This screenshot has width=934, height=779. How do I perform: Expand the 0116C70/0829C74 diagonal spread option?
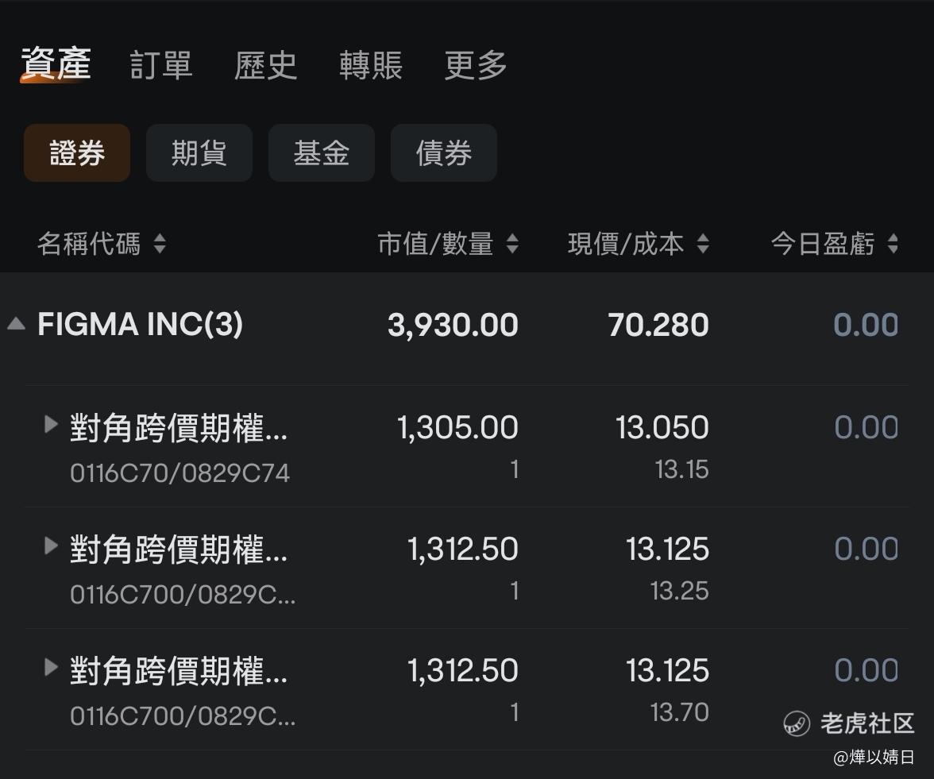pos(51,425)
